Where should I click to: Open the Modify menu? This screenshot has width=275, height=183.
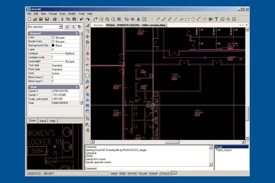(x=72, y=14)
